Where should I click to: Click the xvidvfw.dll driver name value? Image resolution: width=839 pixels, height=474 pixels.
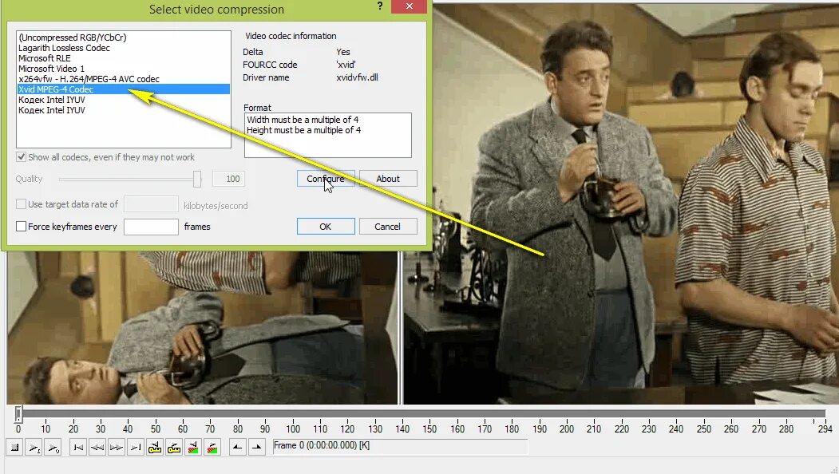tap(357, 77)
